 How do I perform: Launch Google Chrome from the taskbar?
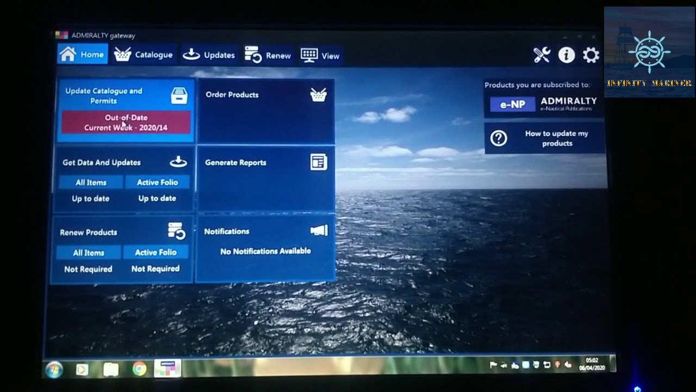(x=139, y=370)
